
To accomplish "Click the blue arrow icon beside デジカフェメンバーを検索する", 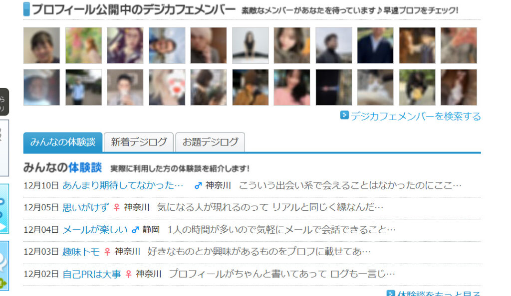I will point(344,115).
